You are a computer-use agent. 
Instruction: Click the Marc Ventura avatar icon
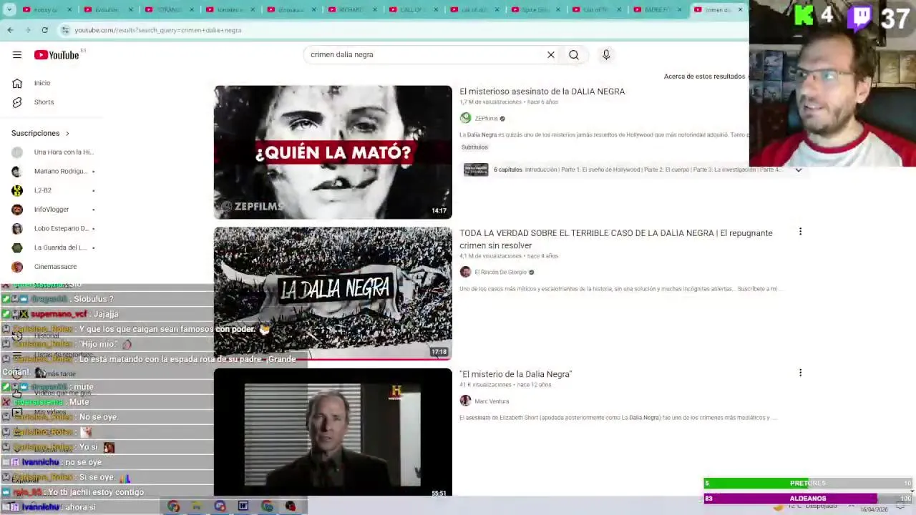point(465,401)
